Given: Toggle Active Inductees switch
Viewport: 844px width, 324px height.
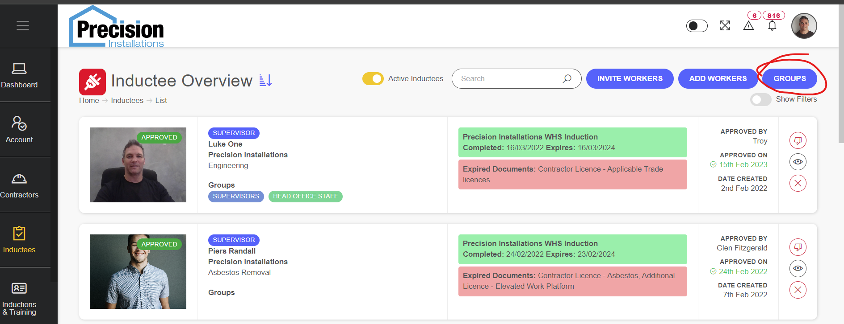Looking at the screenshot, I should pos(373,78).
